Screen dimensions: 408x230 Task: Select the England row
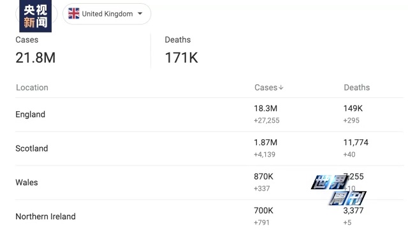[x=210, y=114]
